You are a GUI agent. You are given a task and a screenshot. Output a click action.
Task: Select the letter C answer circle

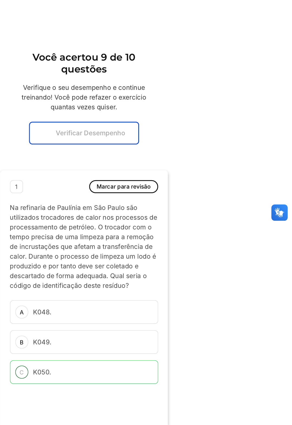[22, 372]
